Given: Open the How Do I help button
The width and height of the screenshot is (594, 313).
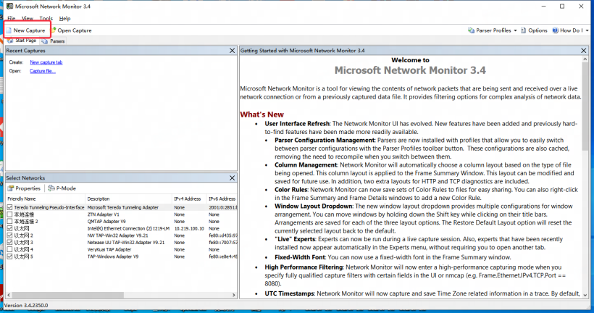Looking at the screenshot, I should [567, 30].
